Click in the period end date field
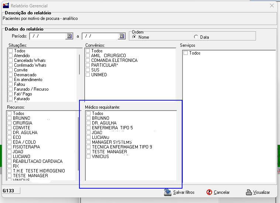Image resolution: width=280 pixels, height=203 pixels. 100,36
